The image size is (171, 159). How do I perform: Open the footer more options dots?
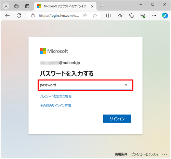(x=165, y=155)
